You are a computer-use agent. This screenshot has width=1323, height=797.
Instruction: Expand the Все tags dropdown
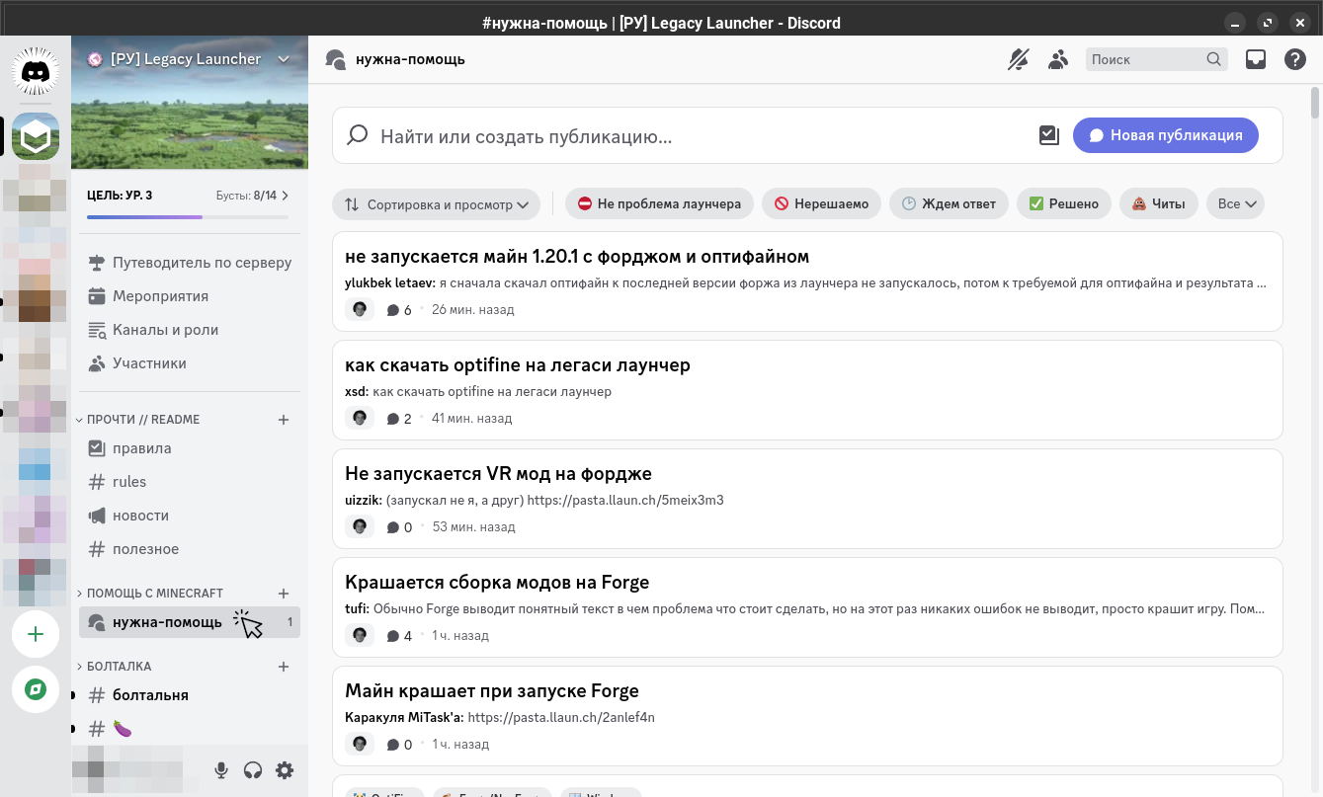pyautogui.click(x=1235, y=204)
